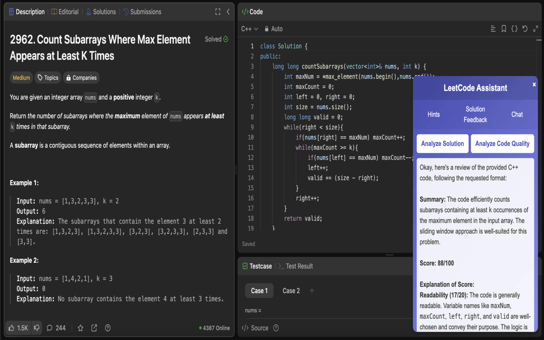Expand the Topics tag
Viewport: 544px width, 340px height.
[x=48, y=78]
